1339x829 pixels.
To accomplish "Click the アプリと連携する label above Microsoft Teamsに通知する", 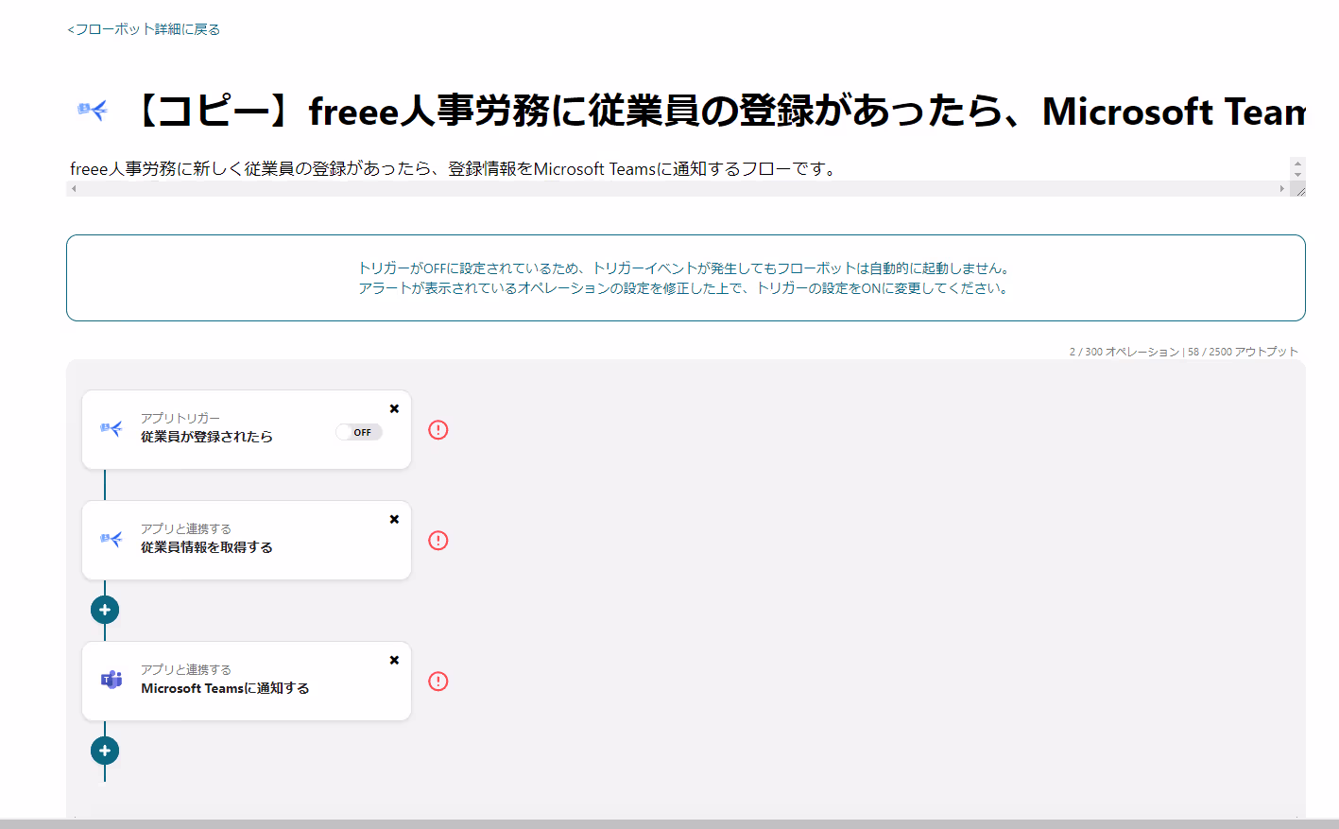I will (x=186, y=669).
